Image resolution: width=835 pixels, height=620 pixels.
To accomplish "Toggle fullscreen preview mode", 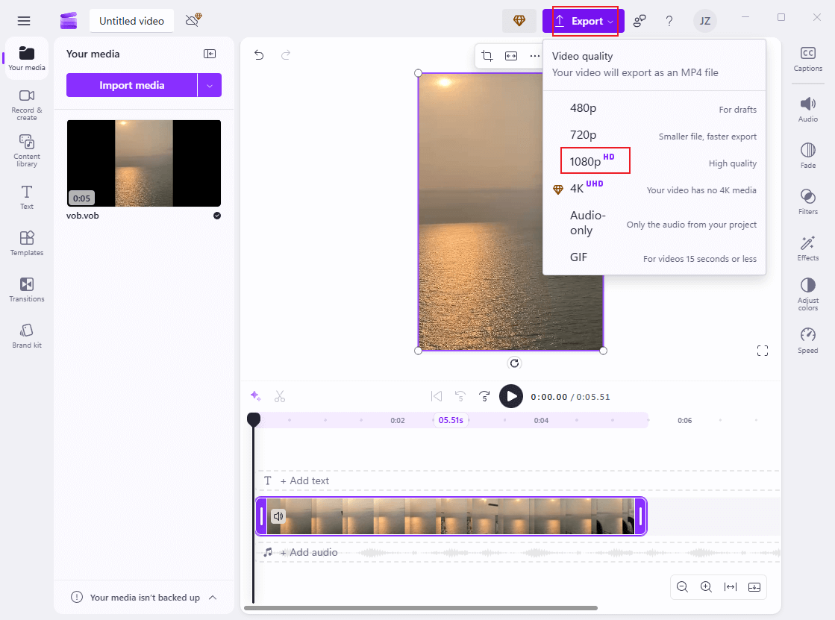I will (763, 350).
